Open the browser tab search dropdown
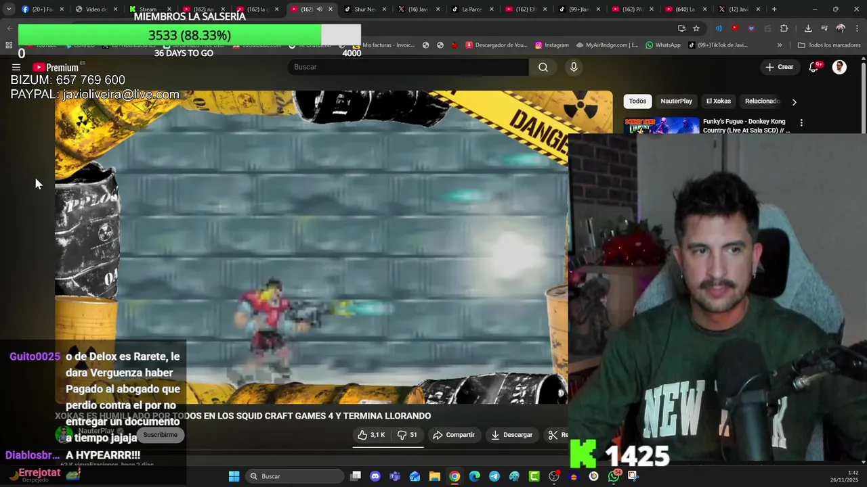Image resolution: width=867 pixels, height=487 pixels. pos(9,9)
